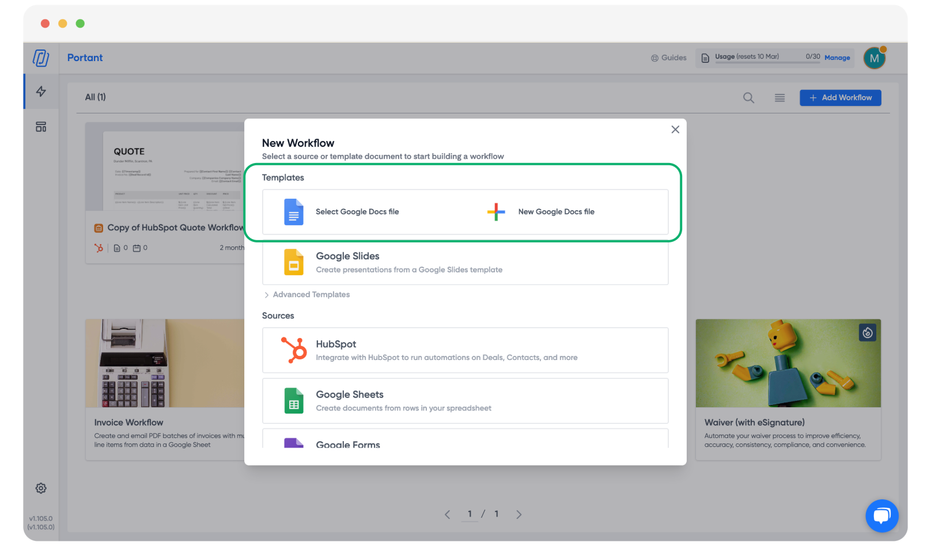Go to previous page arrow
The image size is (931, 546).
click(448, 514)
